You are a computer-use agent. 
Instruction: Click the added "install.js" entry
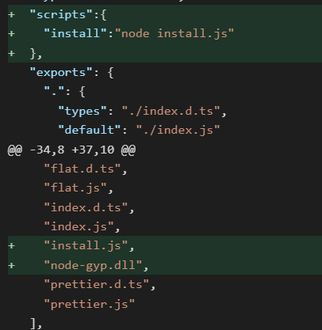click(165, 246)
